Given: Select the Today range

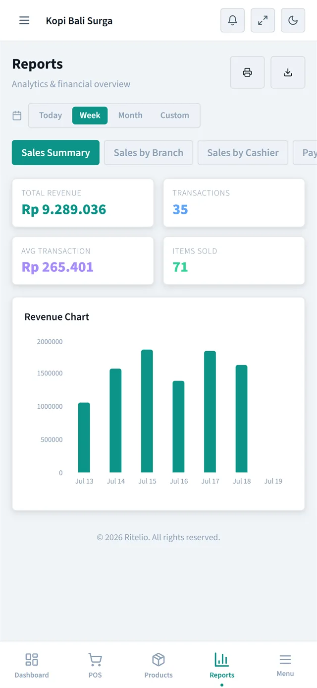Looking at the screenshot, I should 51,115.
